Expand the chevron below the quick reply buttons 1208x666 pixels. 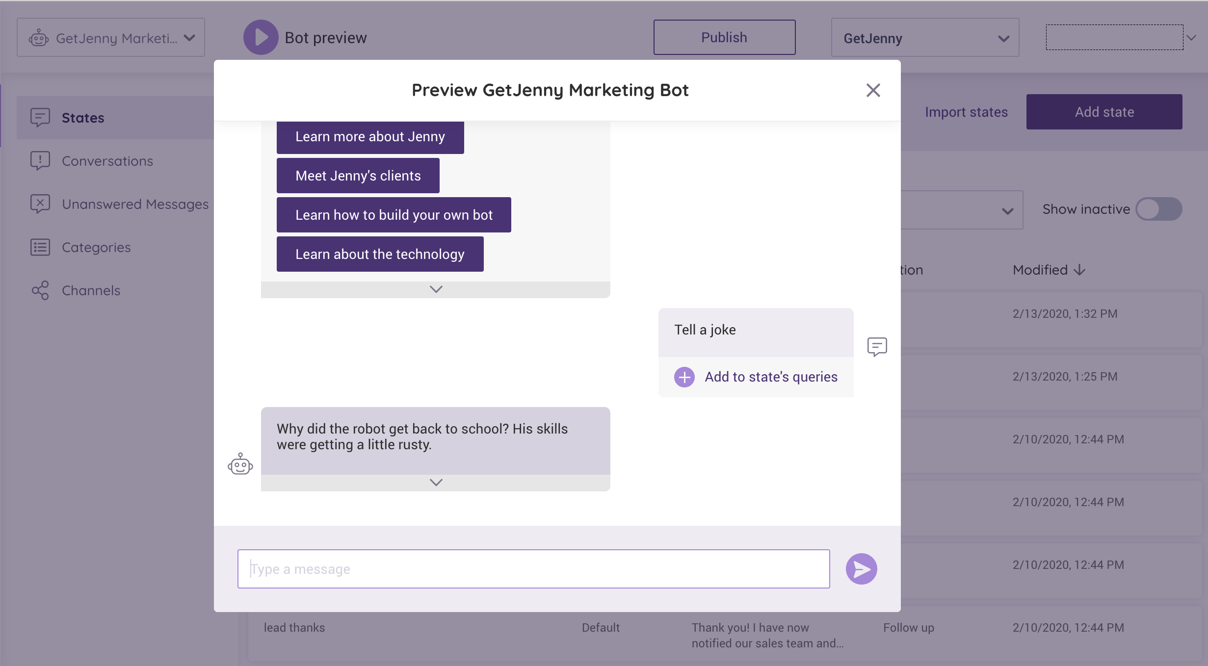(x=436, y=289)
